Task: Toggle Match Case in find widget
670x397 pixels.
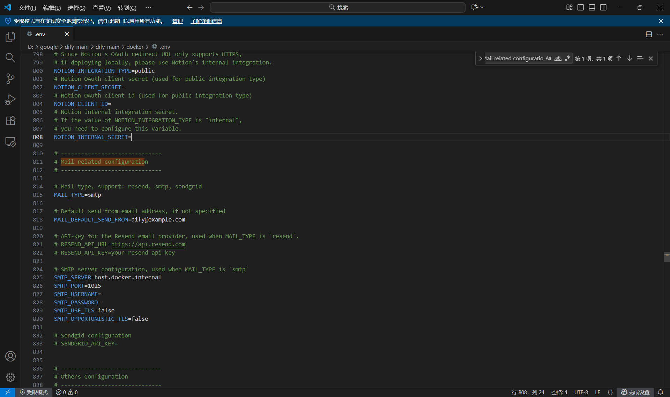Action: (548, 59)
